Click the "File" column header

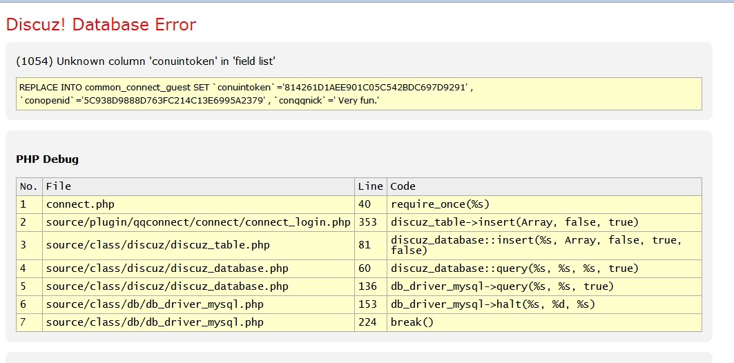(x=59, y=186)
